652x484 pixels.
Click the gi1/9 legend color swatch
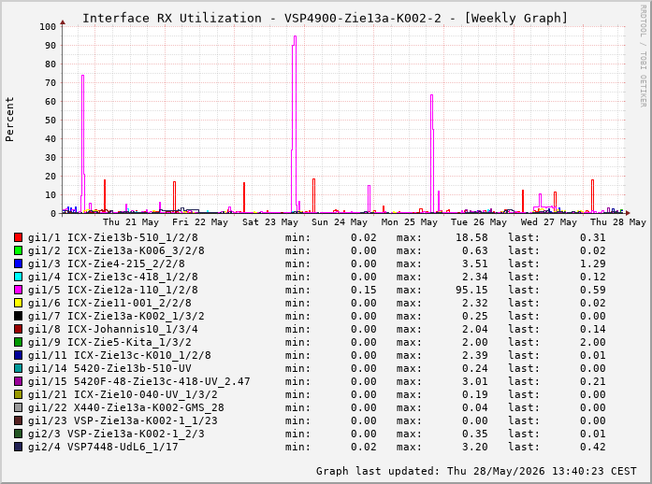[18, 342]
